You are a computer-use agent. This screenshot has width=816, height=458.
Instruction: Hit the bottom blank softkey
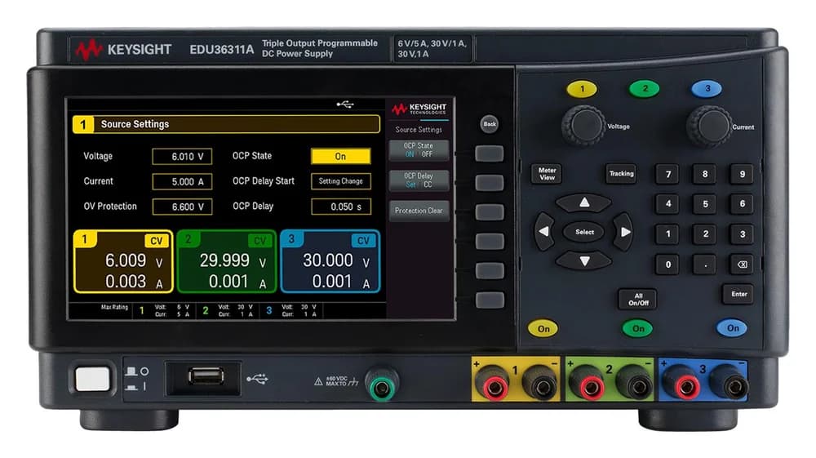coord(489,300)
